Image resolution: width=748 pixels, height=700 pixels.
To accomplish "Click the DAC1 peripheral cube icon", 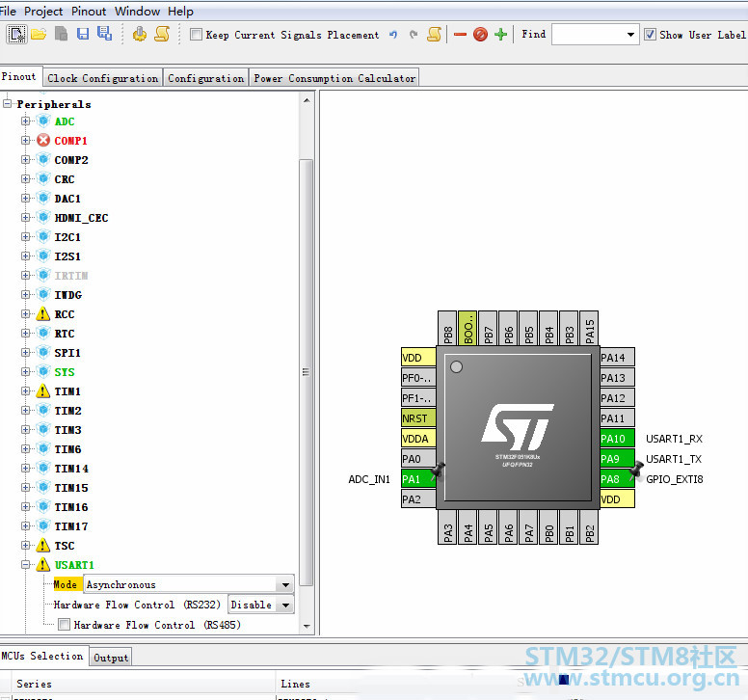I will pyautogui.click(x=43, y=198).
